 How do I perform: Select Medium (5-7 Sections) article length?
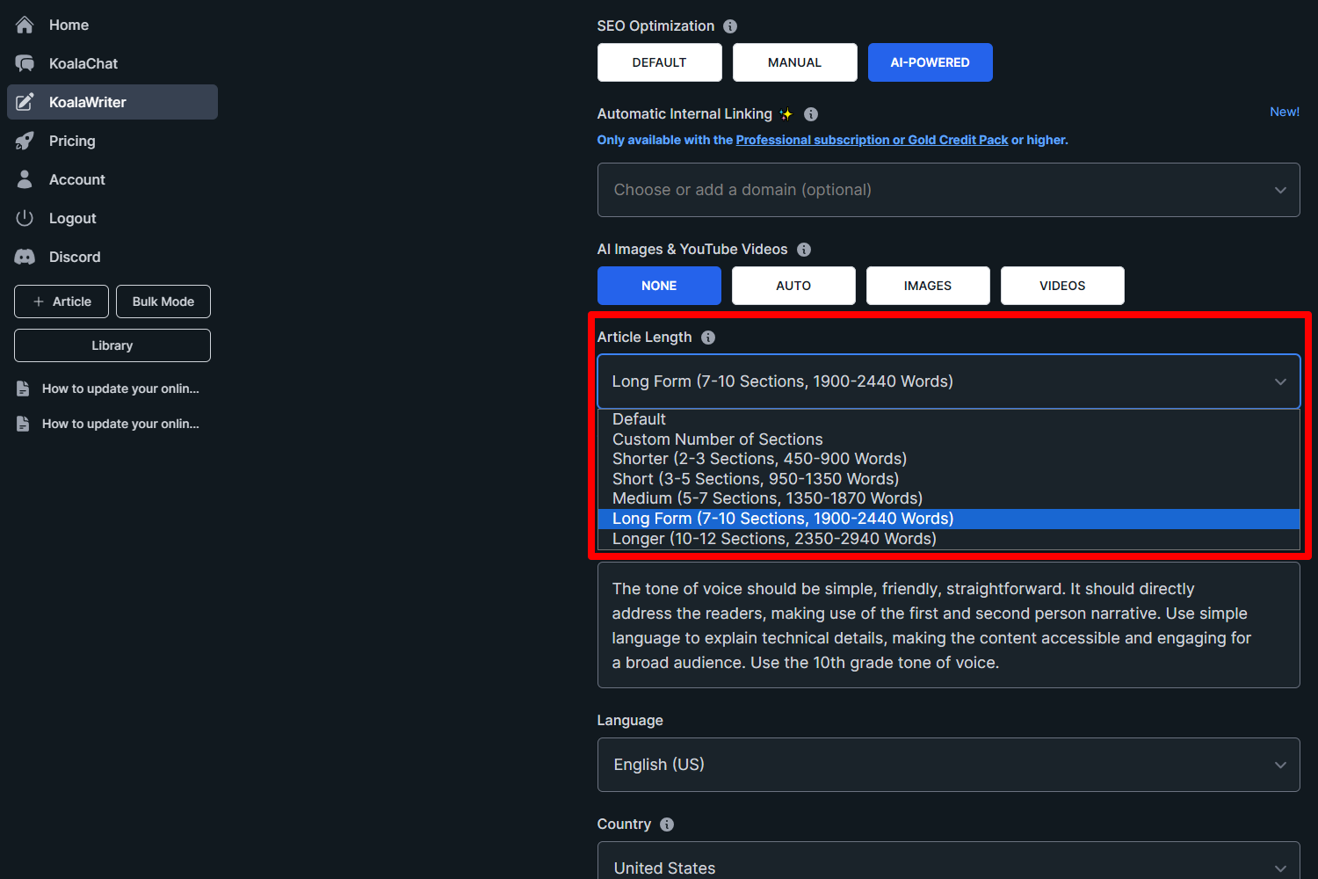pos(767,498)
